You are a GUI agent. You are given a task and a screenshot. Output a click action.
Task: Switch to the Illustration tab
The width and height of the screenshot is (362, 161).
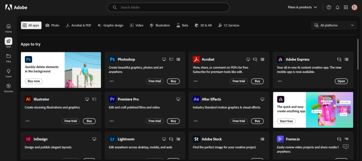[159, 25]
